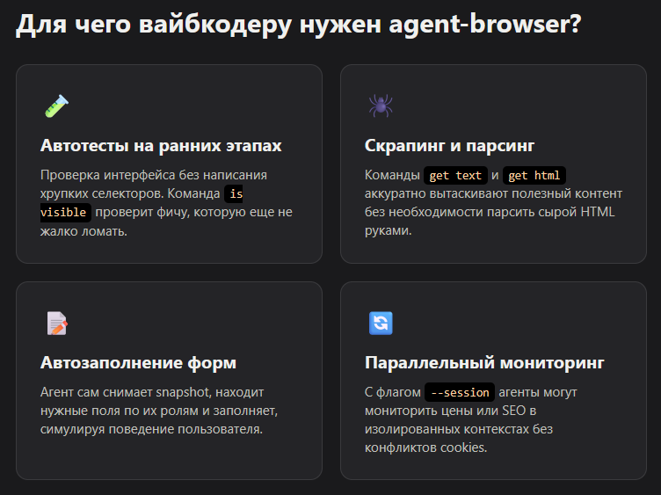Click the spider icon
Screen dimensions: 661x495
point(381,106)
